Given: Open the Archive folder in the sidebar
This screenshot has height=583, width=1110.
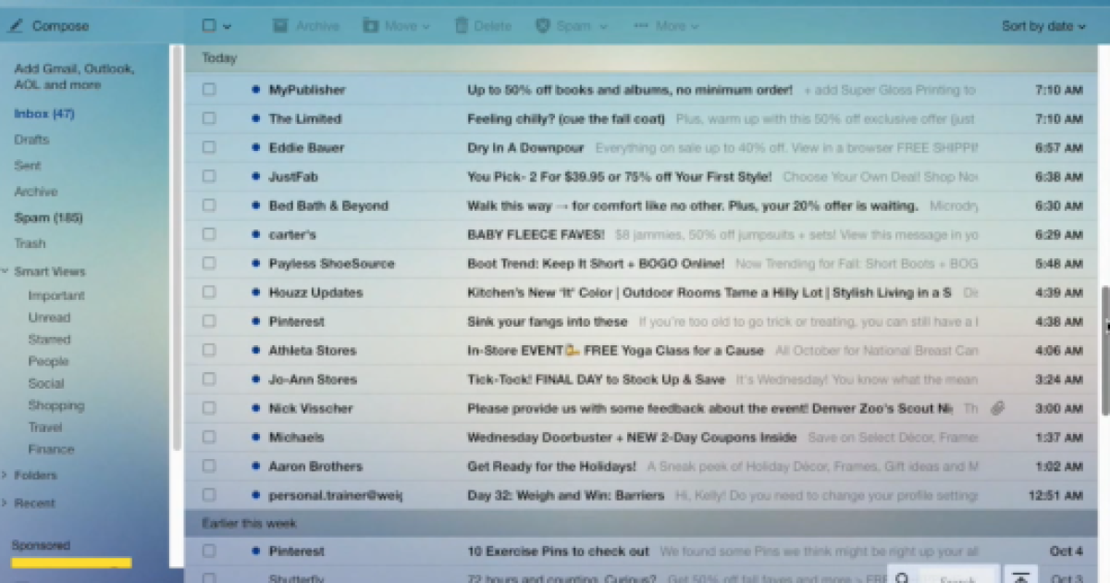Looking at the screenshot, I should 35,192.
